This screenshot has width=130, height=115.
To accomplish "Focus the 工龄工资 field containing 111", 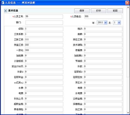I will click(44, 40).
